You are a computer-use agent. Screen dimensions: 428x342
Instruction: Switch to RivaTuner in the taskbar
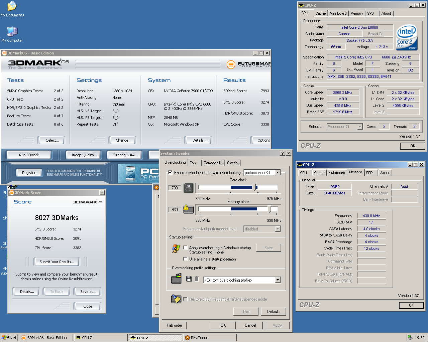(210, 338)
